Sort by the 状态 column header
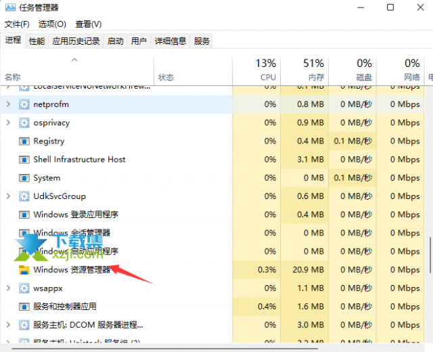 (x=193, y=71)
